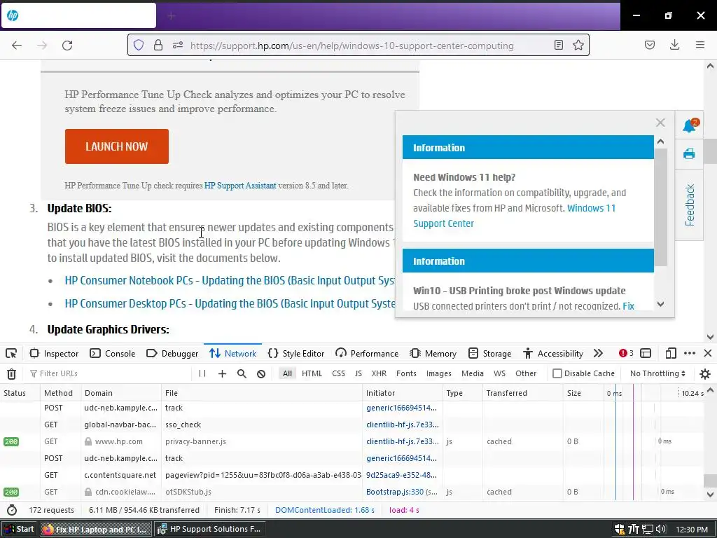Filter network requests by HTML

[312, 373]
